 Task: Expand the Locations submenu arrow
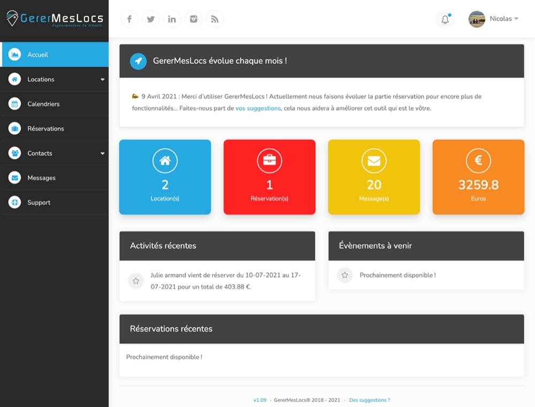coord(102,80)
